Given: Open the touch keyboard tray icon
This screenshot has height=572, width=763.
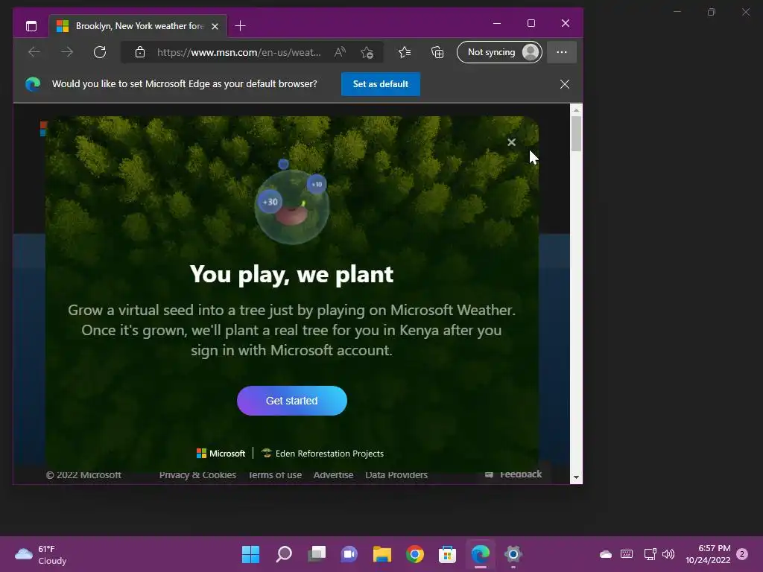Looking at the screenshot, I should pos(627,554).
